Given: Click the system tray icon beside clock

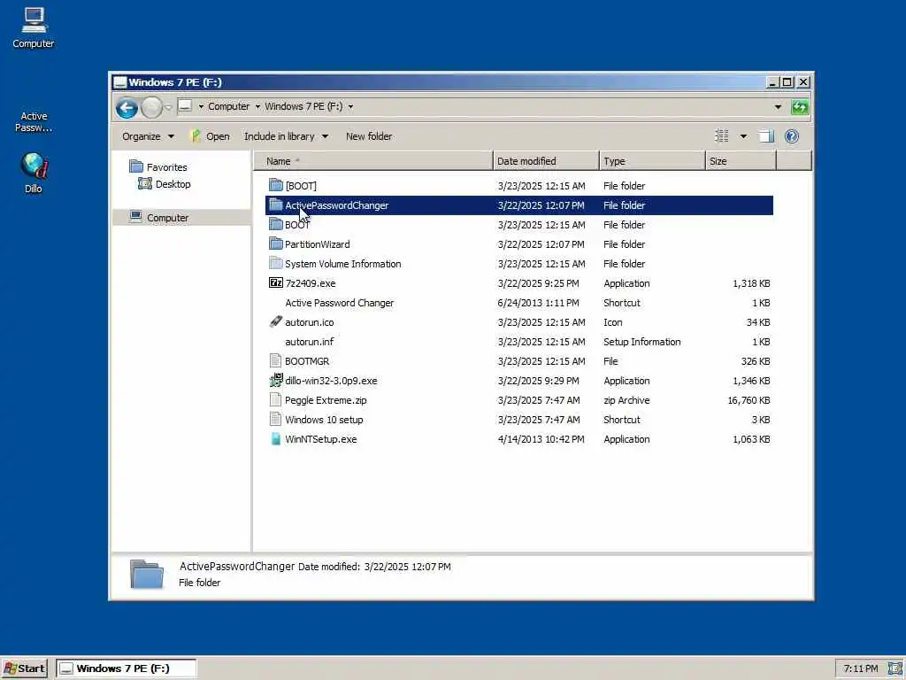Looking at the screenshot, I should pos(895,668).
